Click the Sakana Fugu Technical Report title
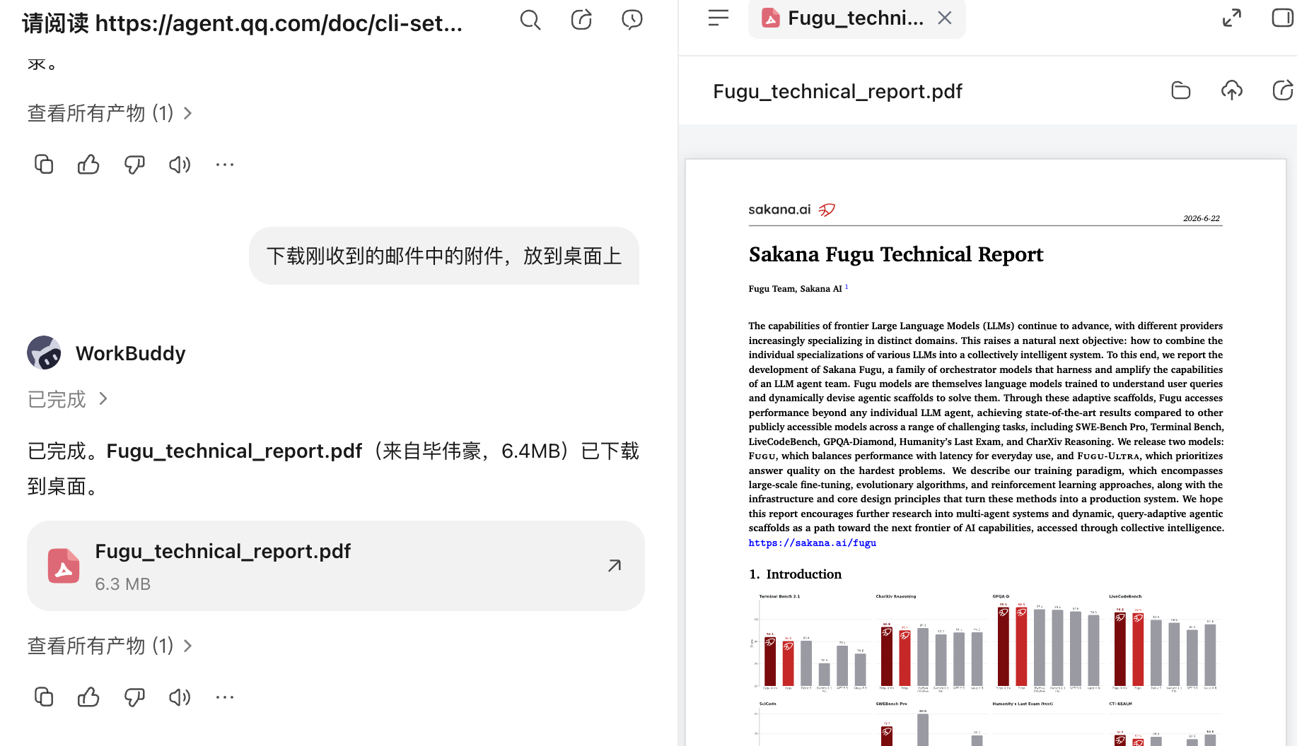Screen dimensions: 1297x746 coord(896,254)
